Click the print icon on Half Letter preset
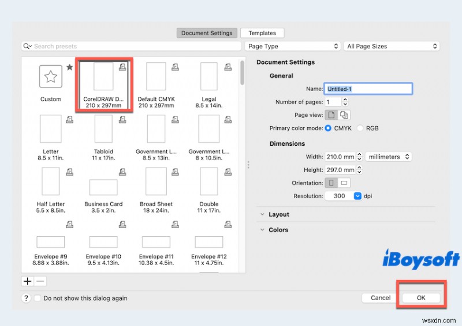 pos(69,172)
